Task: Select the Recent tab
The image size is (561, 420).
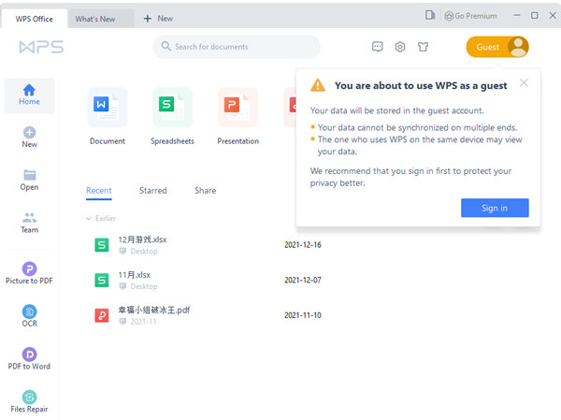Action: click(99, 191)
